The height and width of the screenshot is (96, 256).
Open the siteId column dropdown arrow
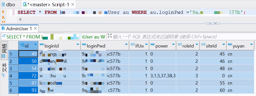224,44
